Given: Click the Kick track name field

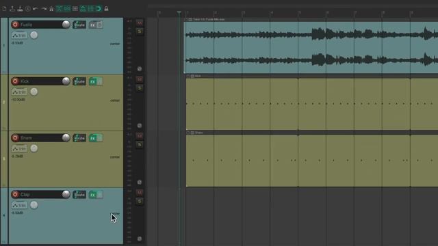Looking at the screenshot, I should (x=40, y=81).
